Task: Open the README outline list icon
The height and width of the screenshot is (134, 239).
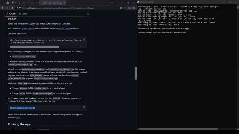Action: click(88, 13)
